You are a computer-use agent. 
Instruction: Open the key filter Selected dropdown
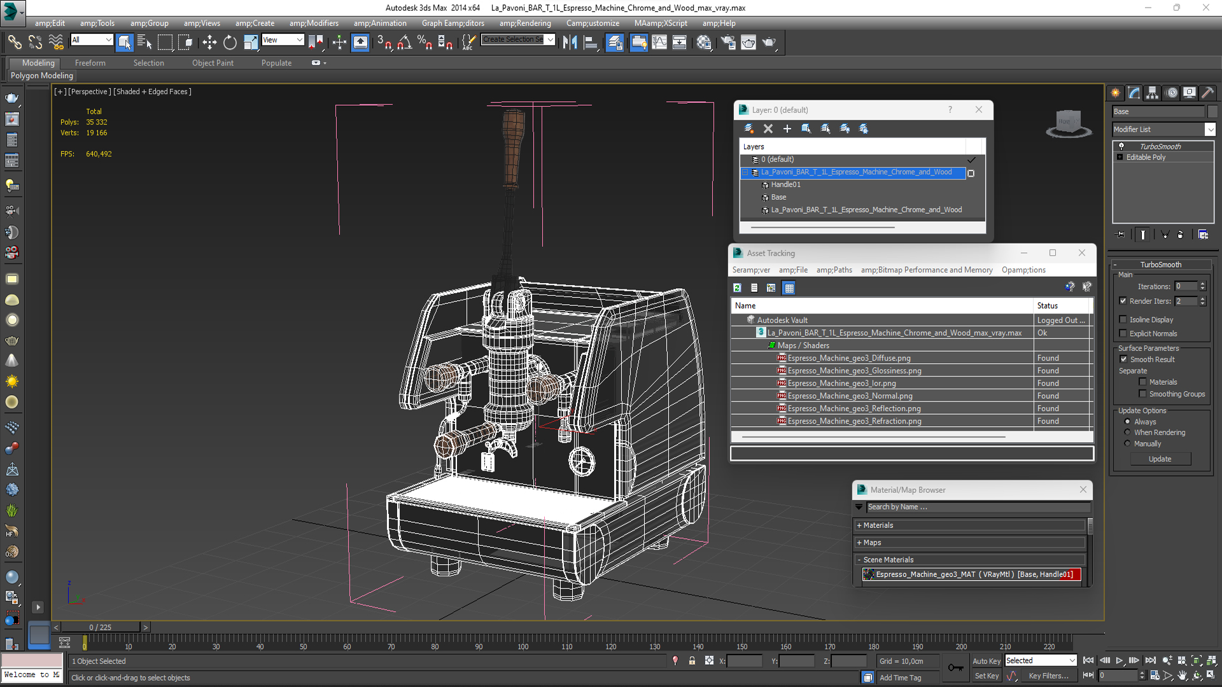coord(1040,661)
